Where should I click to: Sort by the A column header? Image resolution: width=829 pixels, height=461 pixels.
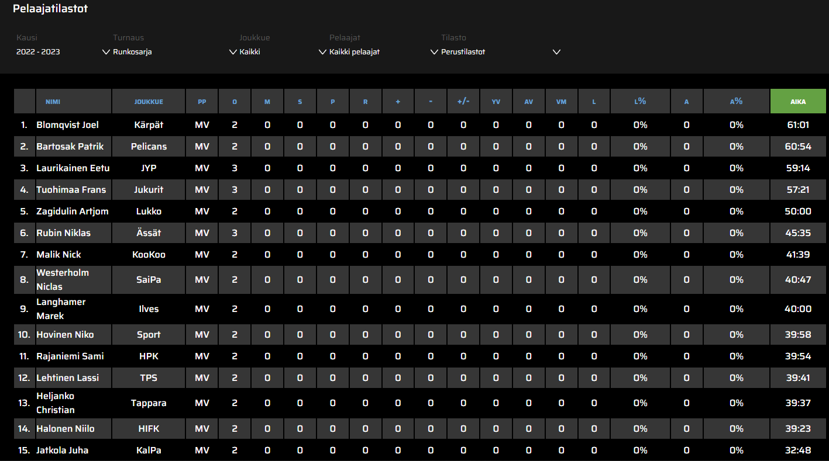coord(687,101)
